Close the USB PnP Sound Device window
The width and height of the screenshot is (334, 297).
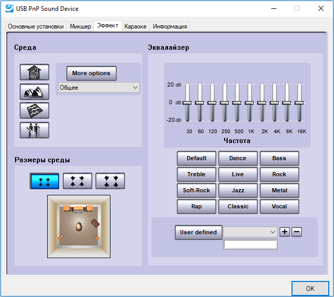[321, 8]
